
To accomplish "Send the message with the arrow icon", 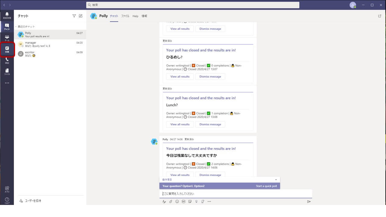I will pyautogui.click(x=309, y=202).
